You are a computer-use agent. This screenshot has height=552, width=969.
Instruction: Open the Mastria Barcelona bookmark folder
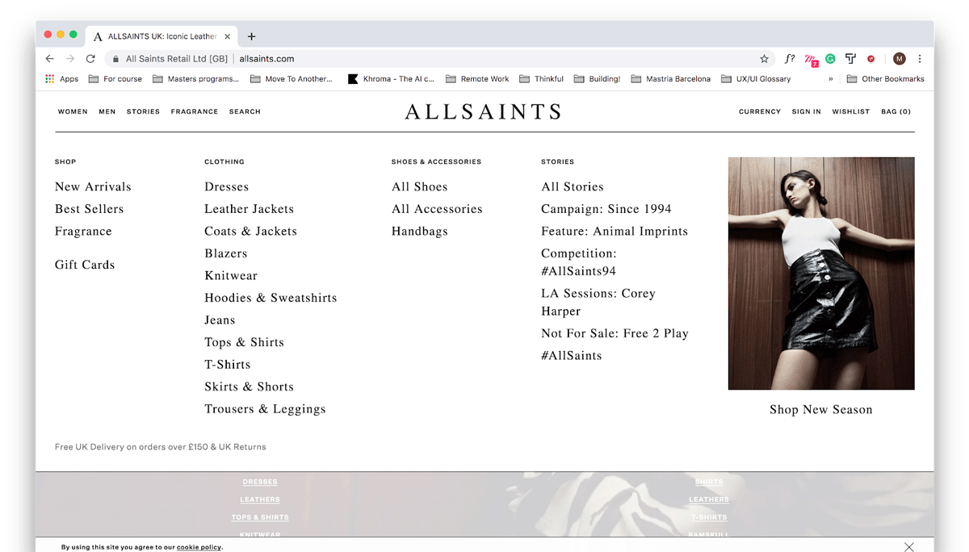point(671,79)
